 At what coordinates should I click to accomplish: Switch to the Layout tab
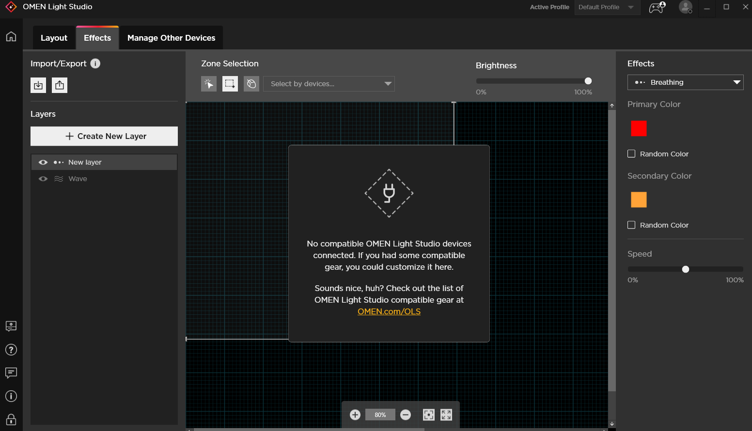coord(54,38)
